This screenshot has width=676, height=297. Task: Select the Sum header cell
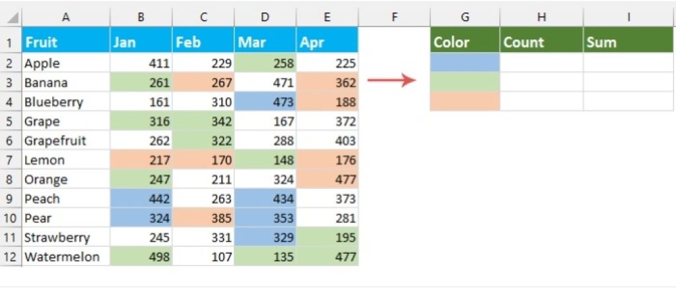[x=629, y=42]
